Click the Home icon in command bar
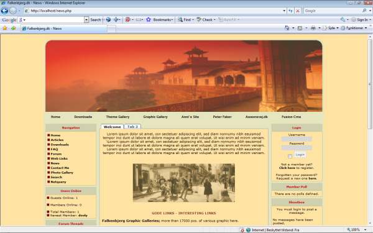 click(x=287, y=28)
